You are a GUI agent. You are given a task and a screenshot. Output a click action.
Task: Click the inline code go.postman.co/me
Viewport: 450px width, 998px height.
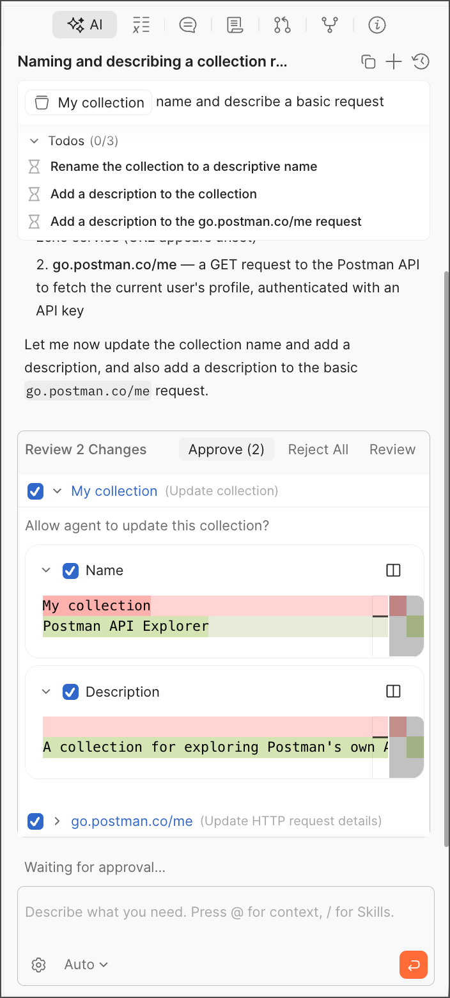pos(88,391)
